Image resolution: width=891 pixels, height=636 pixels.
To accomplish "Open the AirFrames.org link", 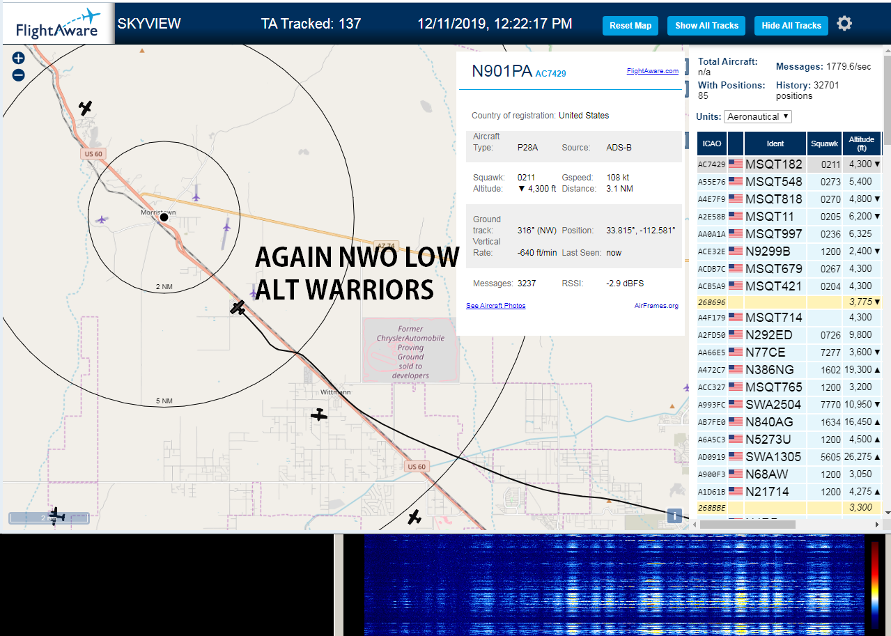I will pyautogui.click(x=656, y=306).
